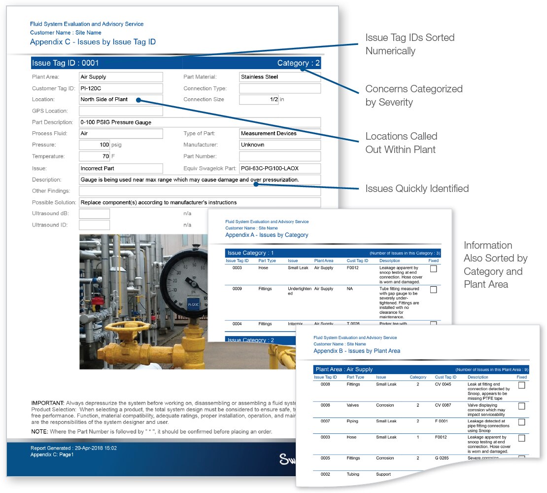Image resolution: width=547 pixels, height=493 pixels.
Task: Tick the Fixed checkbox for issue 0009
Action: [433, 290]
